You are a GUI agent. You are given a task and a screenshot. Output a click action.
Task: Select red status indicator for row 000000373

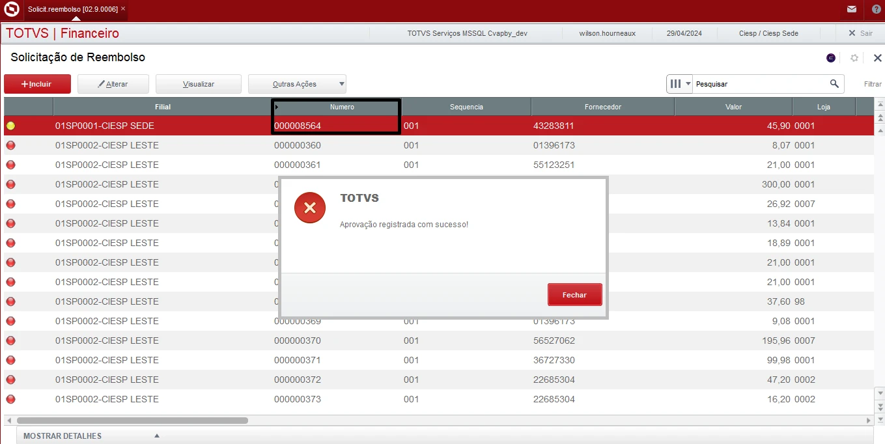pos(10,399)
